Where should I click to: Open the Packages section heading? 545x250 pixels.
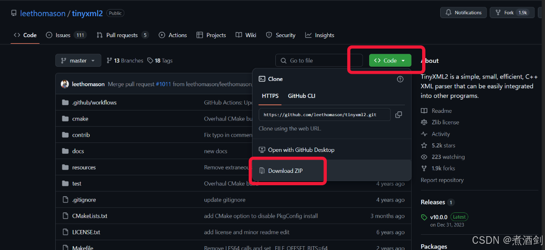point(434,246)
